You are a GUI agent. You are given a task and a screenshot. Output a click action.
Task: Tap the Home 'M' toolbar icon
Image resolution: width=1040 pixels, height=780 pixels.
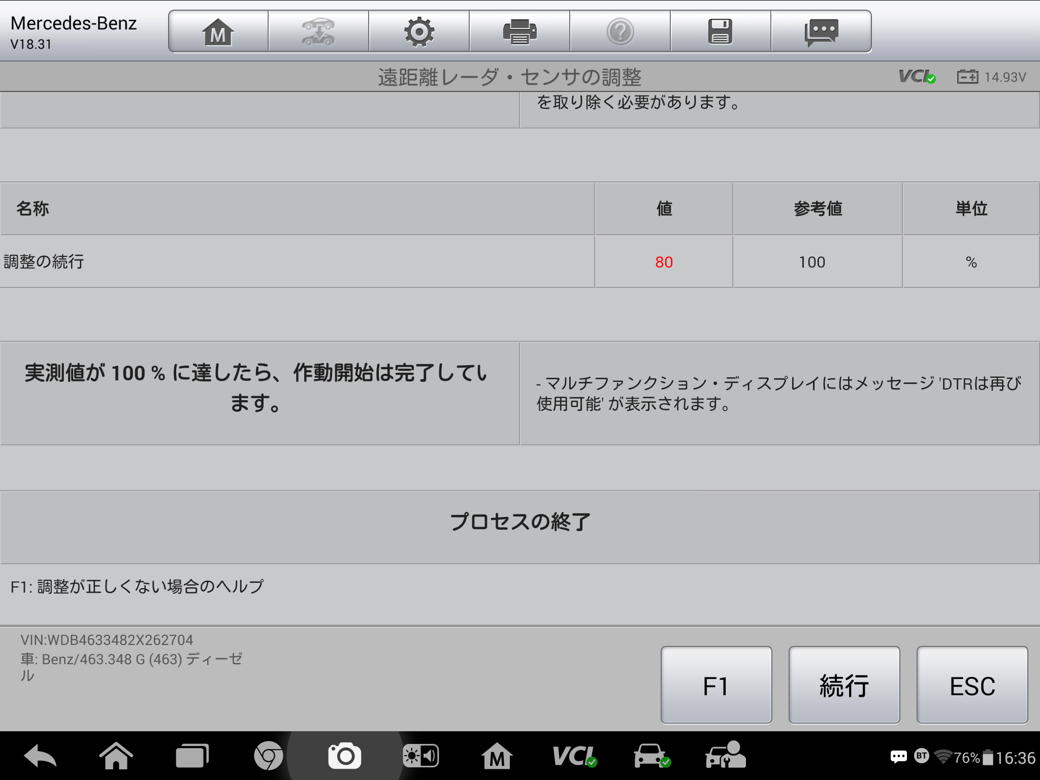coord(218,31)
